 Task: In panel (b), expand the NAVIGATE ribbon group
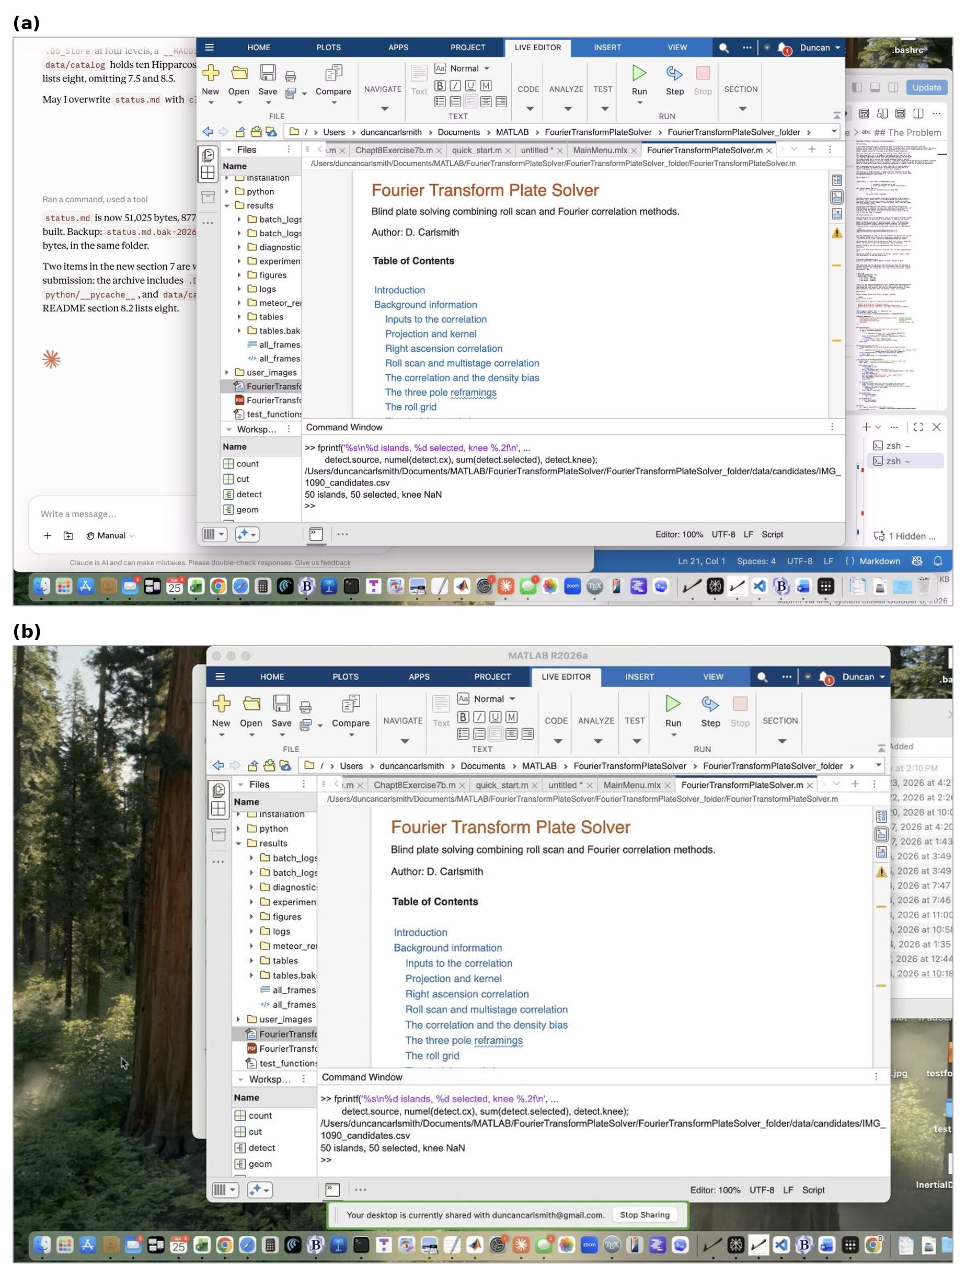pyautogui.click(x=404, y=742)
